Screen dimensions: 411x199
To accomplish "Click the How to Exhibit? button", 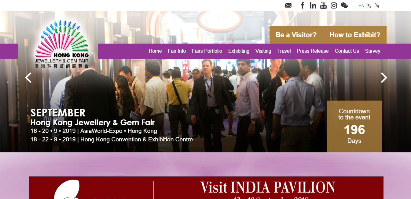I will tap(355, 35).
